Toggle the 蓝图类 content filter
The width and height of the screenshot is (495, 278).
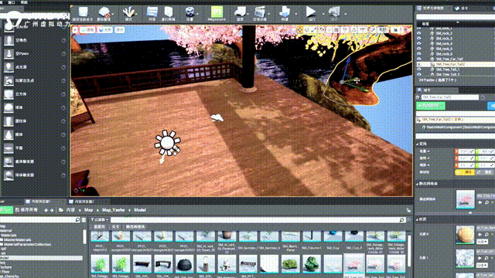(x=99, y=226)
